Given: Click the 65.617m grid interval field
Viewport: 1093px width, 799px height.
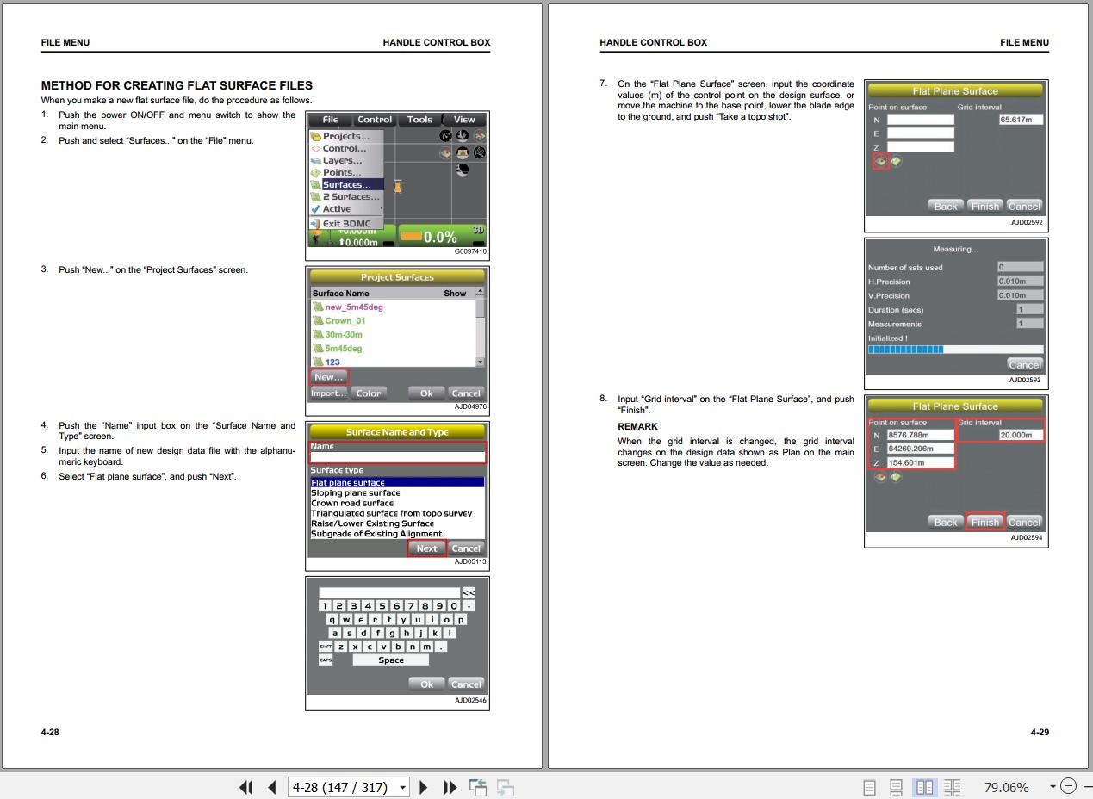Looking at the screenshot, I should click(x=1021, y=120).
